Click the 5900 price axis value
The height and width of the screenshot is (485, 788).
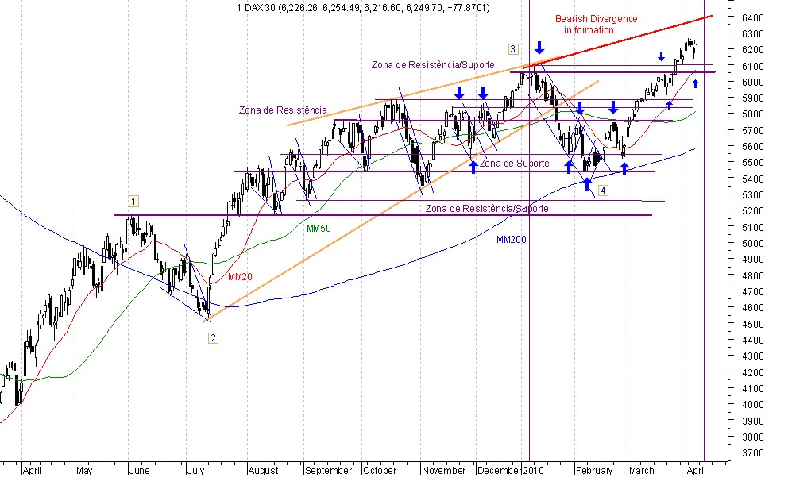pos(753,98)
